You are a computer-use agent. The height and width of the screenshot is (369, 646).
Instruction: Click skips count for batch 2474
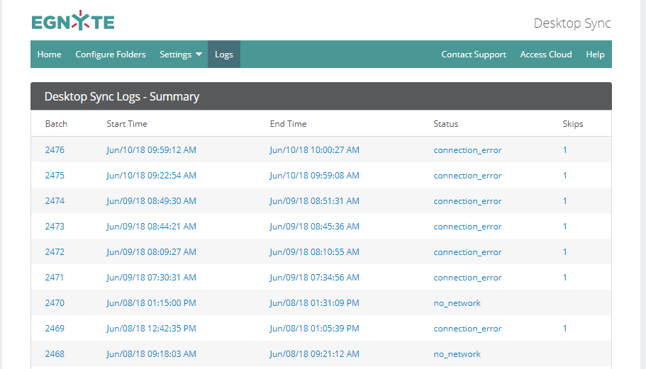coord(565,200)
